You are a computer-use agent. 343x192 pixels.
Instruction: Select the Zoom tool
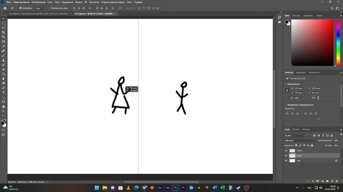(x=3, y=111)
